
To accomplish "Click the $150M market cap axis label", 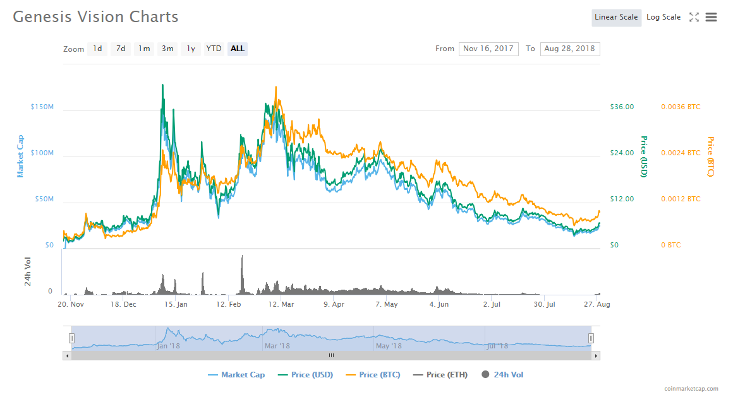I will (x=42, y=107).
